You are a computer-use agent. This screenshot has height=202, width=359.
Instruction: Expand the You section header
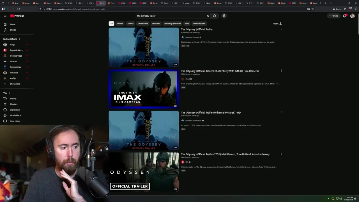point(6,93)
